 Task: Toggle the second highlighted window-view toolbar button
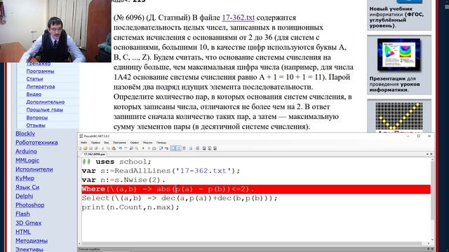tap(179, 148)
